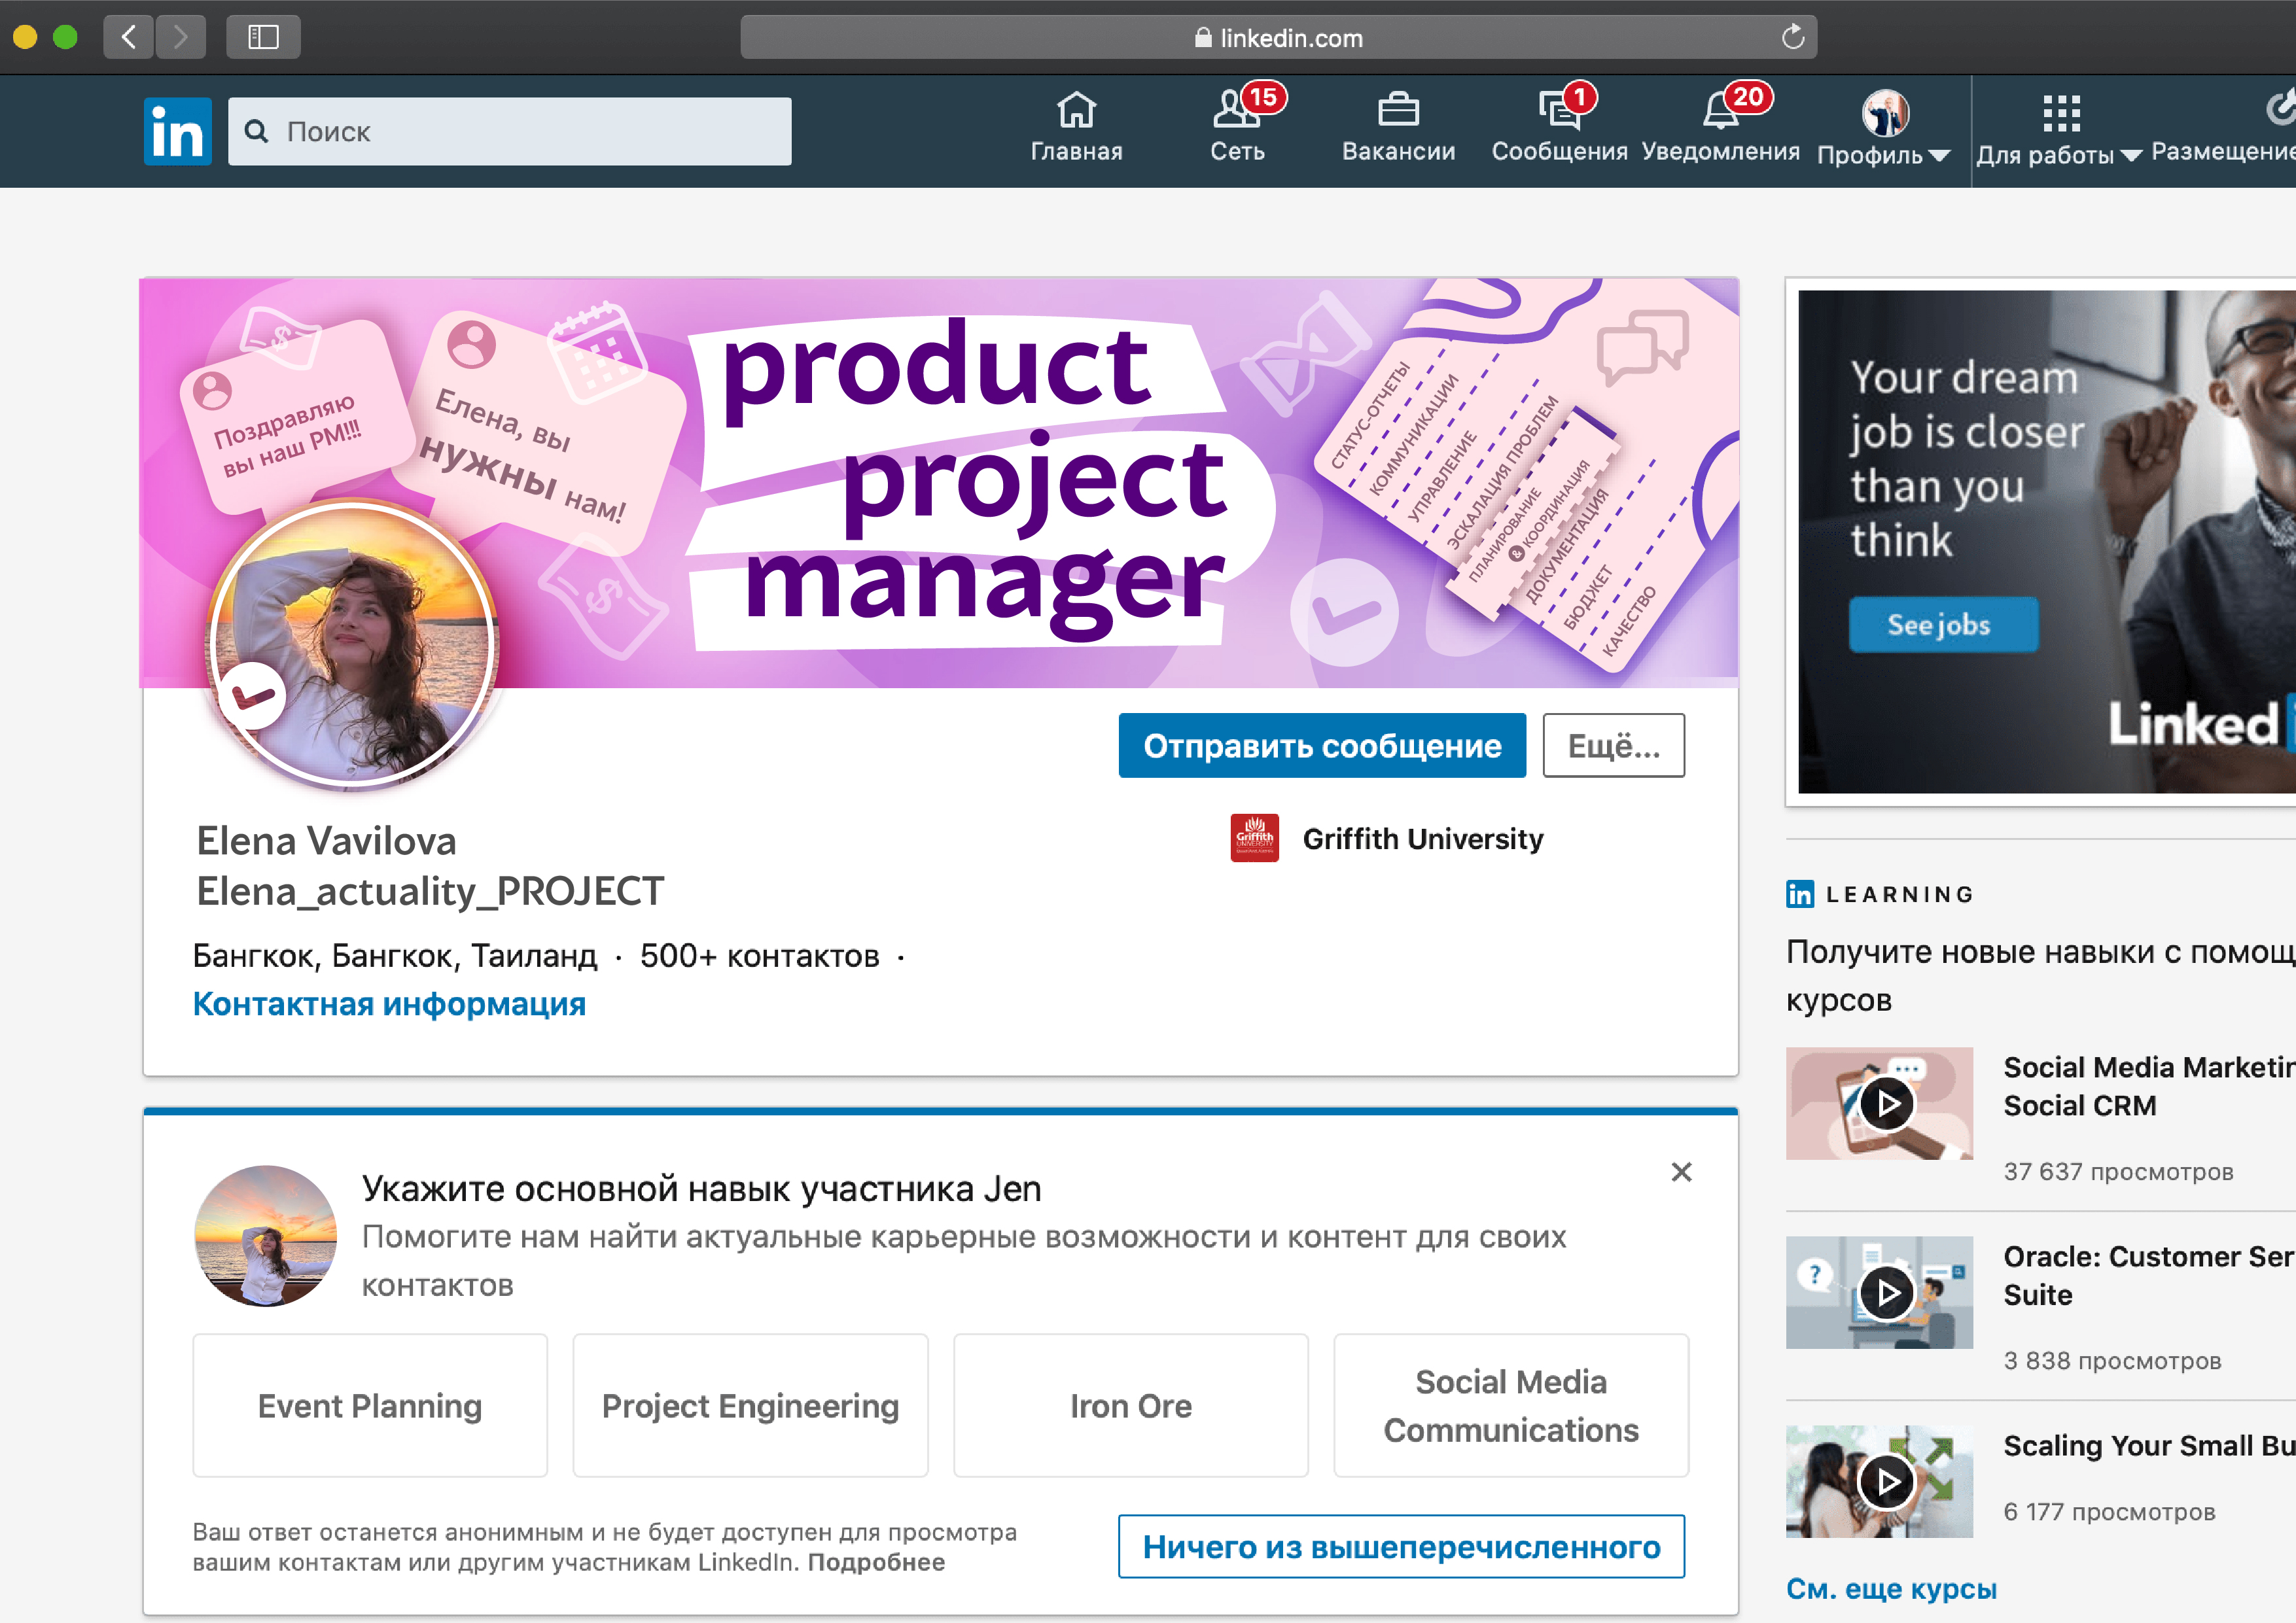The width and height of the screenshot is (2296, 1623).
Task: Select the Event Planning skill option
Action: [x=370, y=1406]
